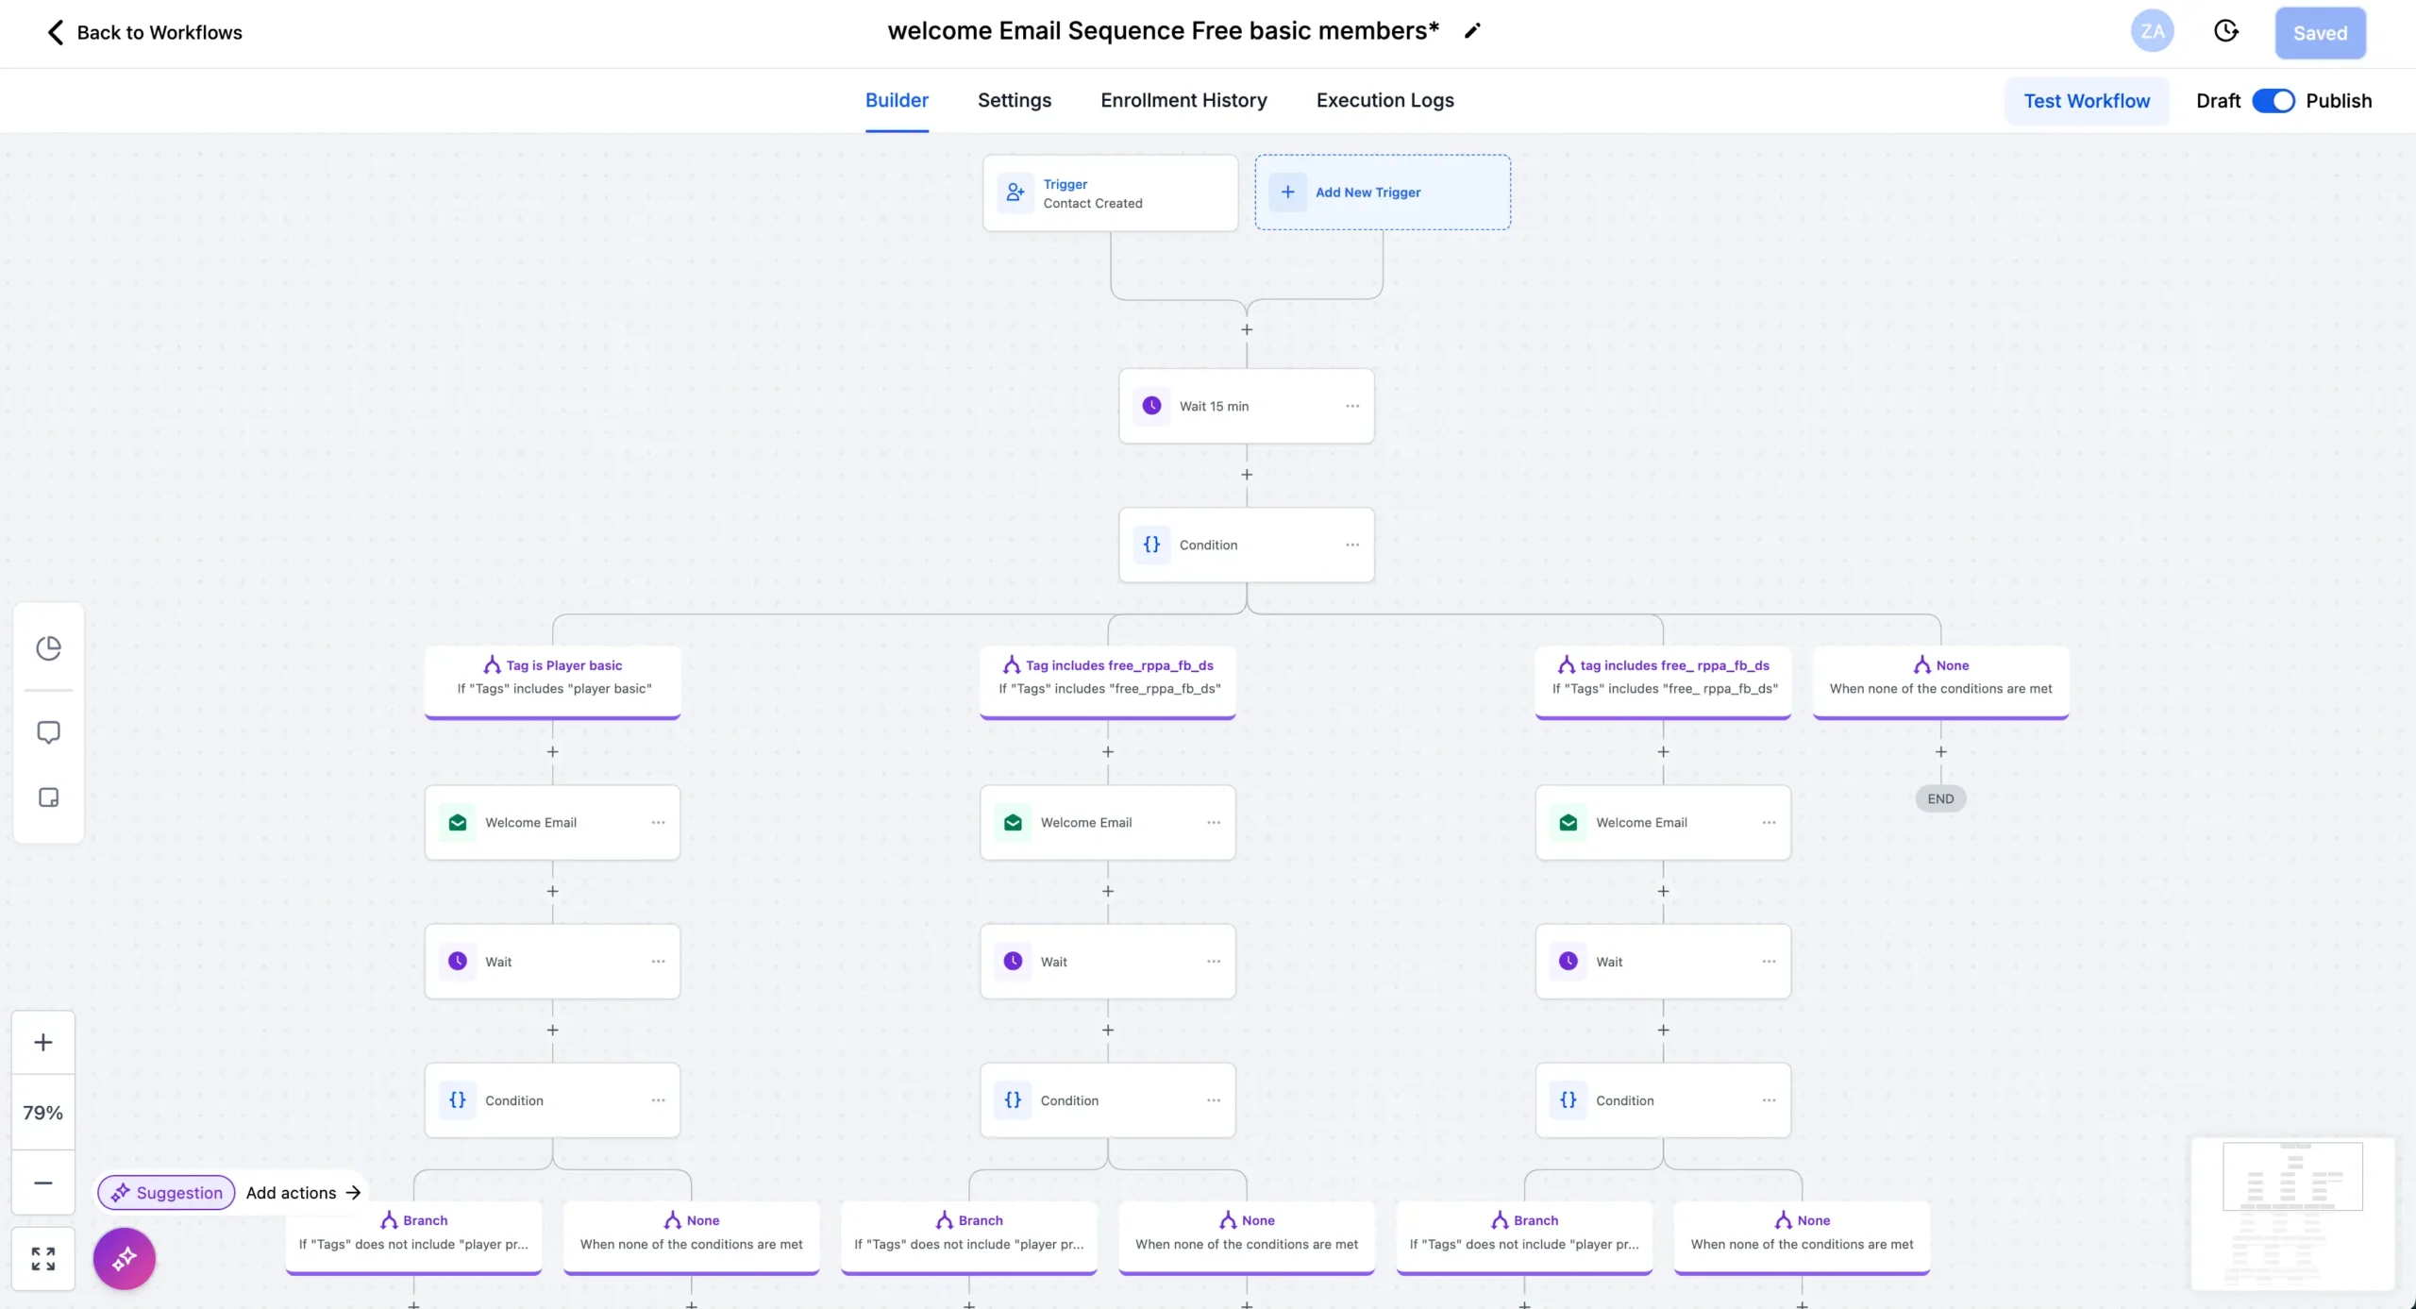Click the Test Workflow button

tap(2087, 101)
